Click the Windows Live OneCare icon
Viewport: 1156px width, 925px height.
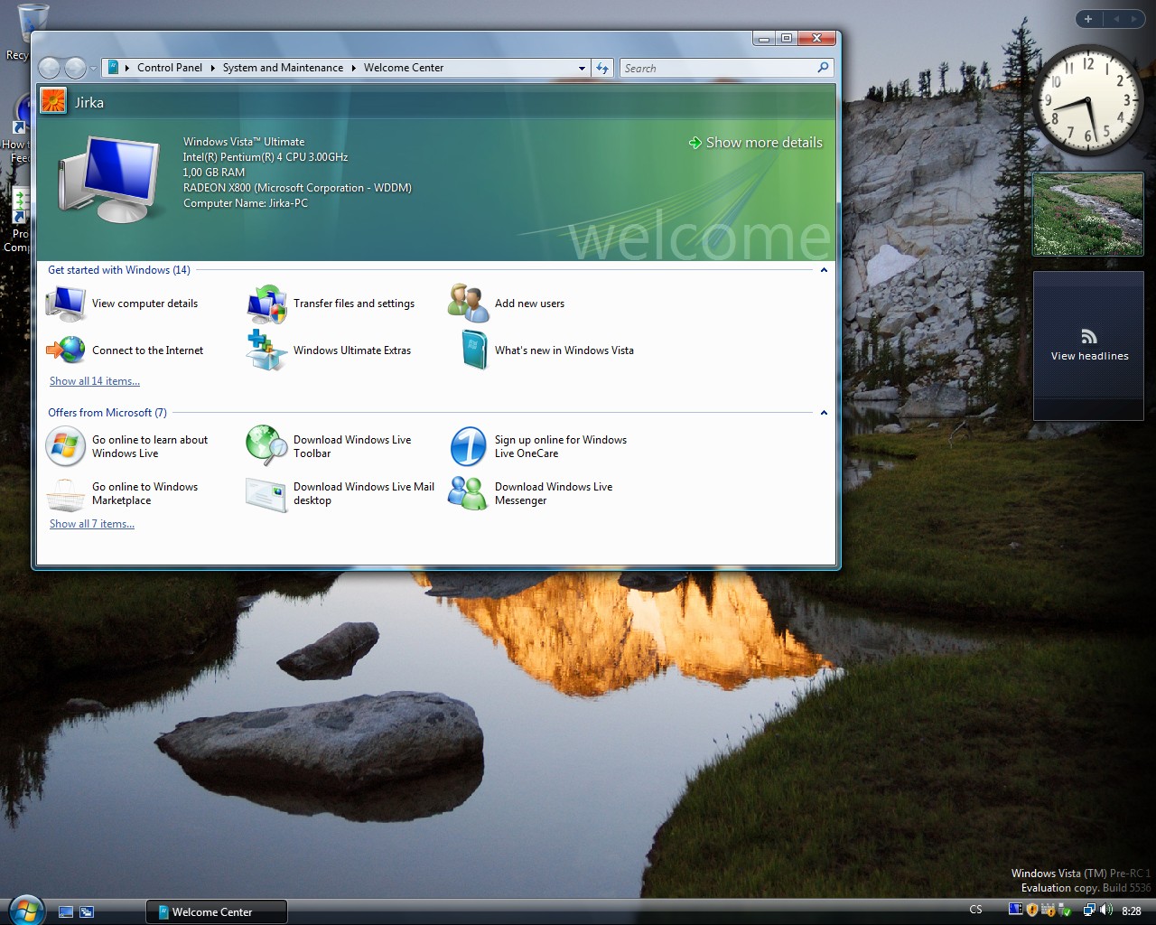(x=469, y=446)
